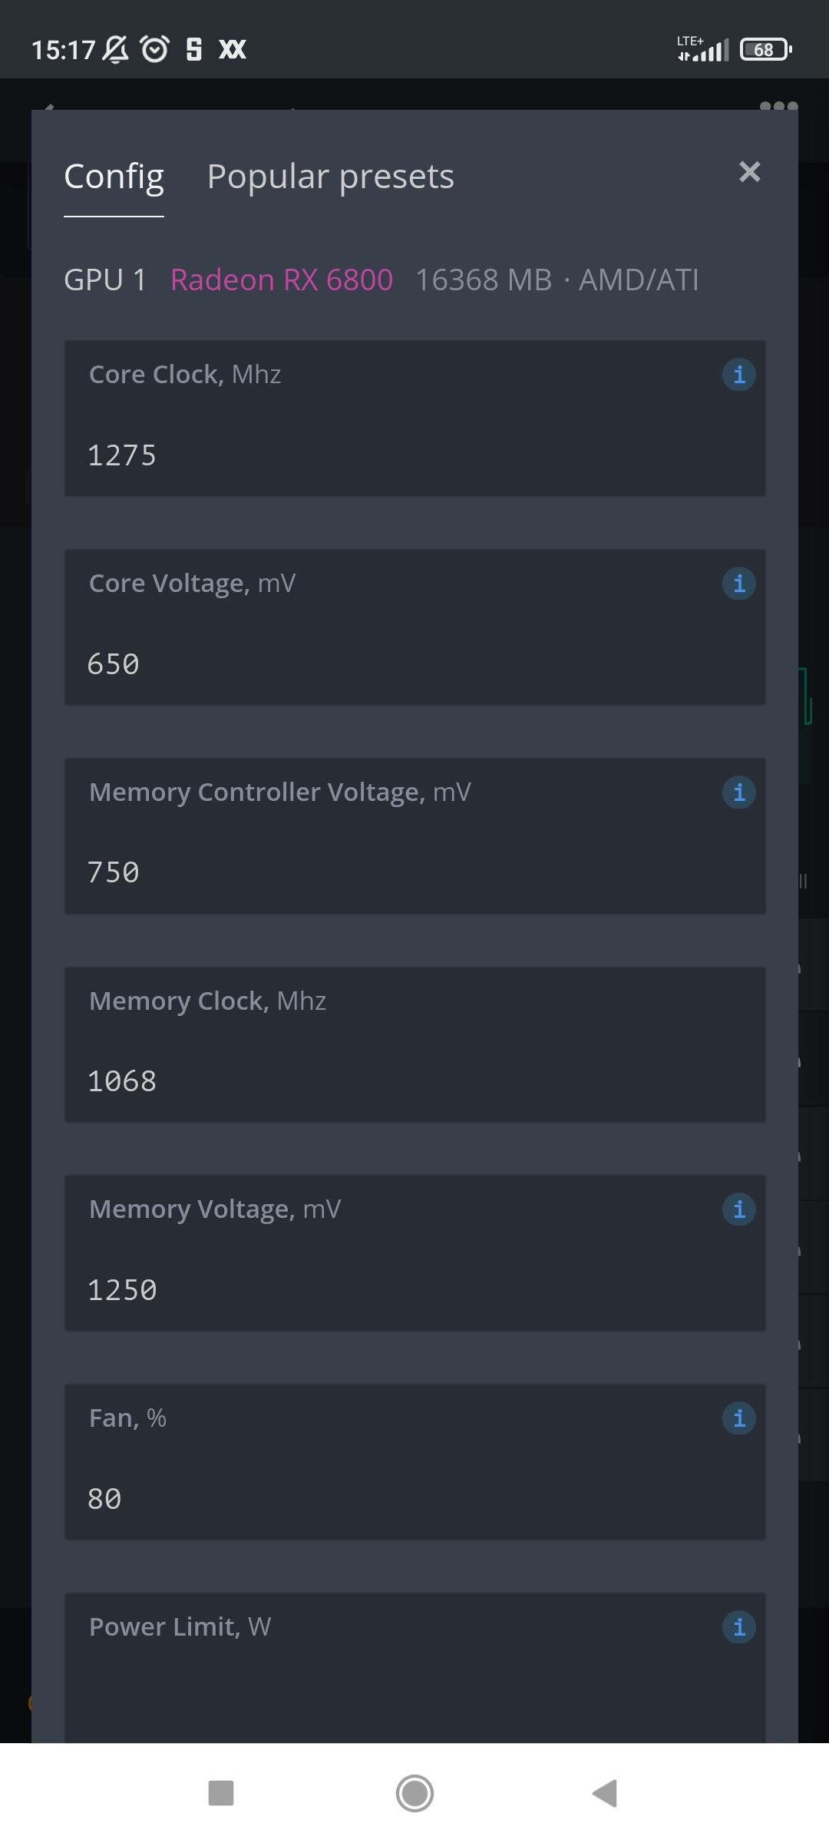Open the three-dots menu at top right
The height and width of the screenshot is (1843, 829).
click(x=778, y=106)
